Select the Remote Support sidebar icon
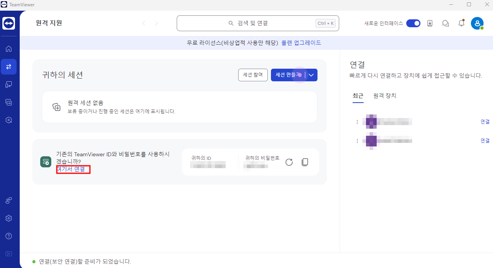Screen dimensions: 493x268 coord(9,66)
